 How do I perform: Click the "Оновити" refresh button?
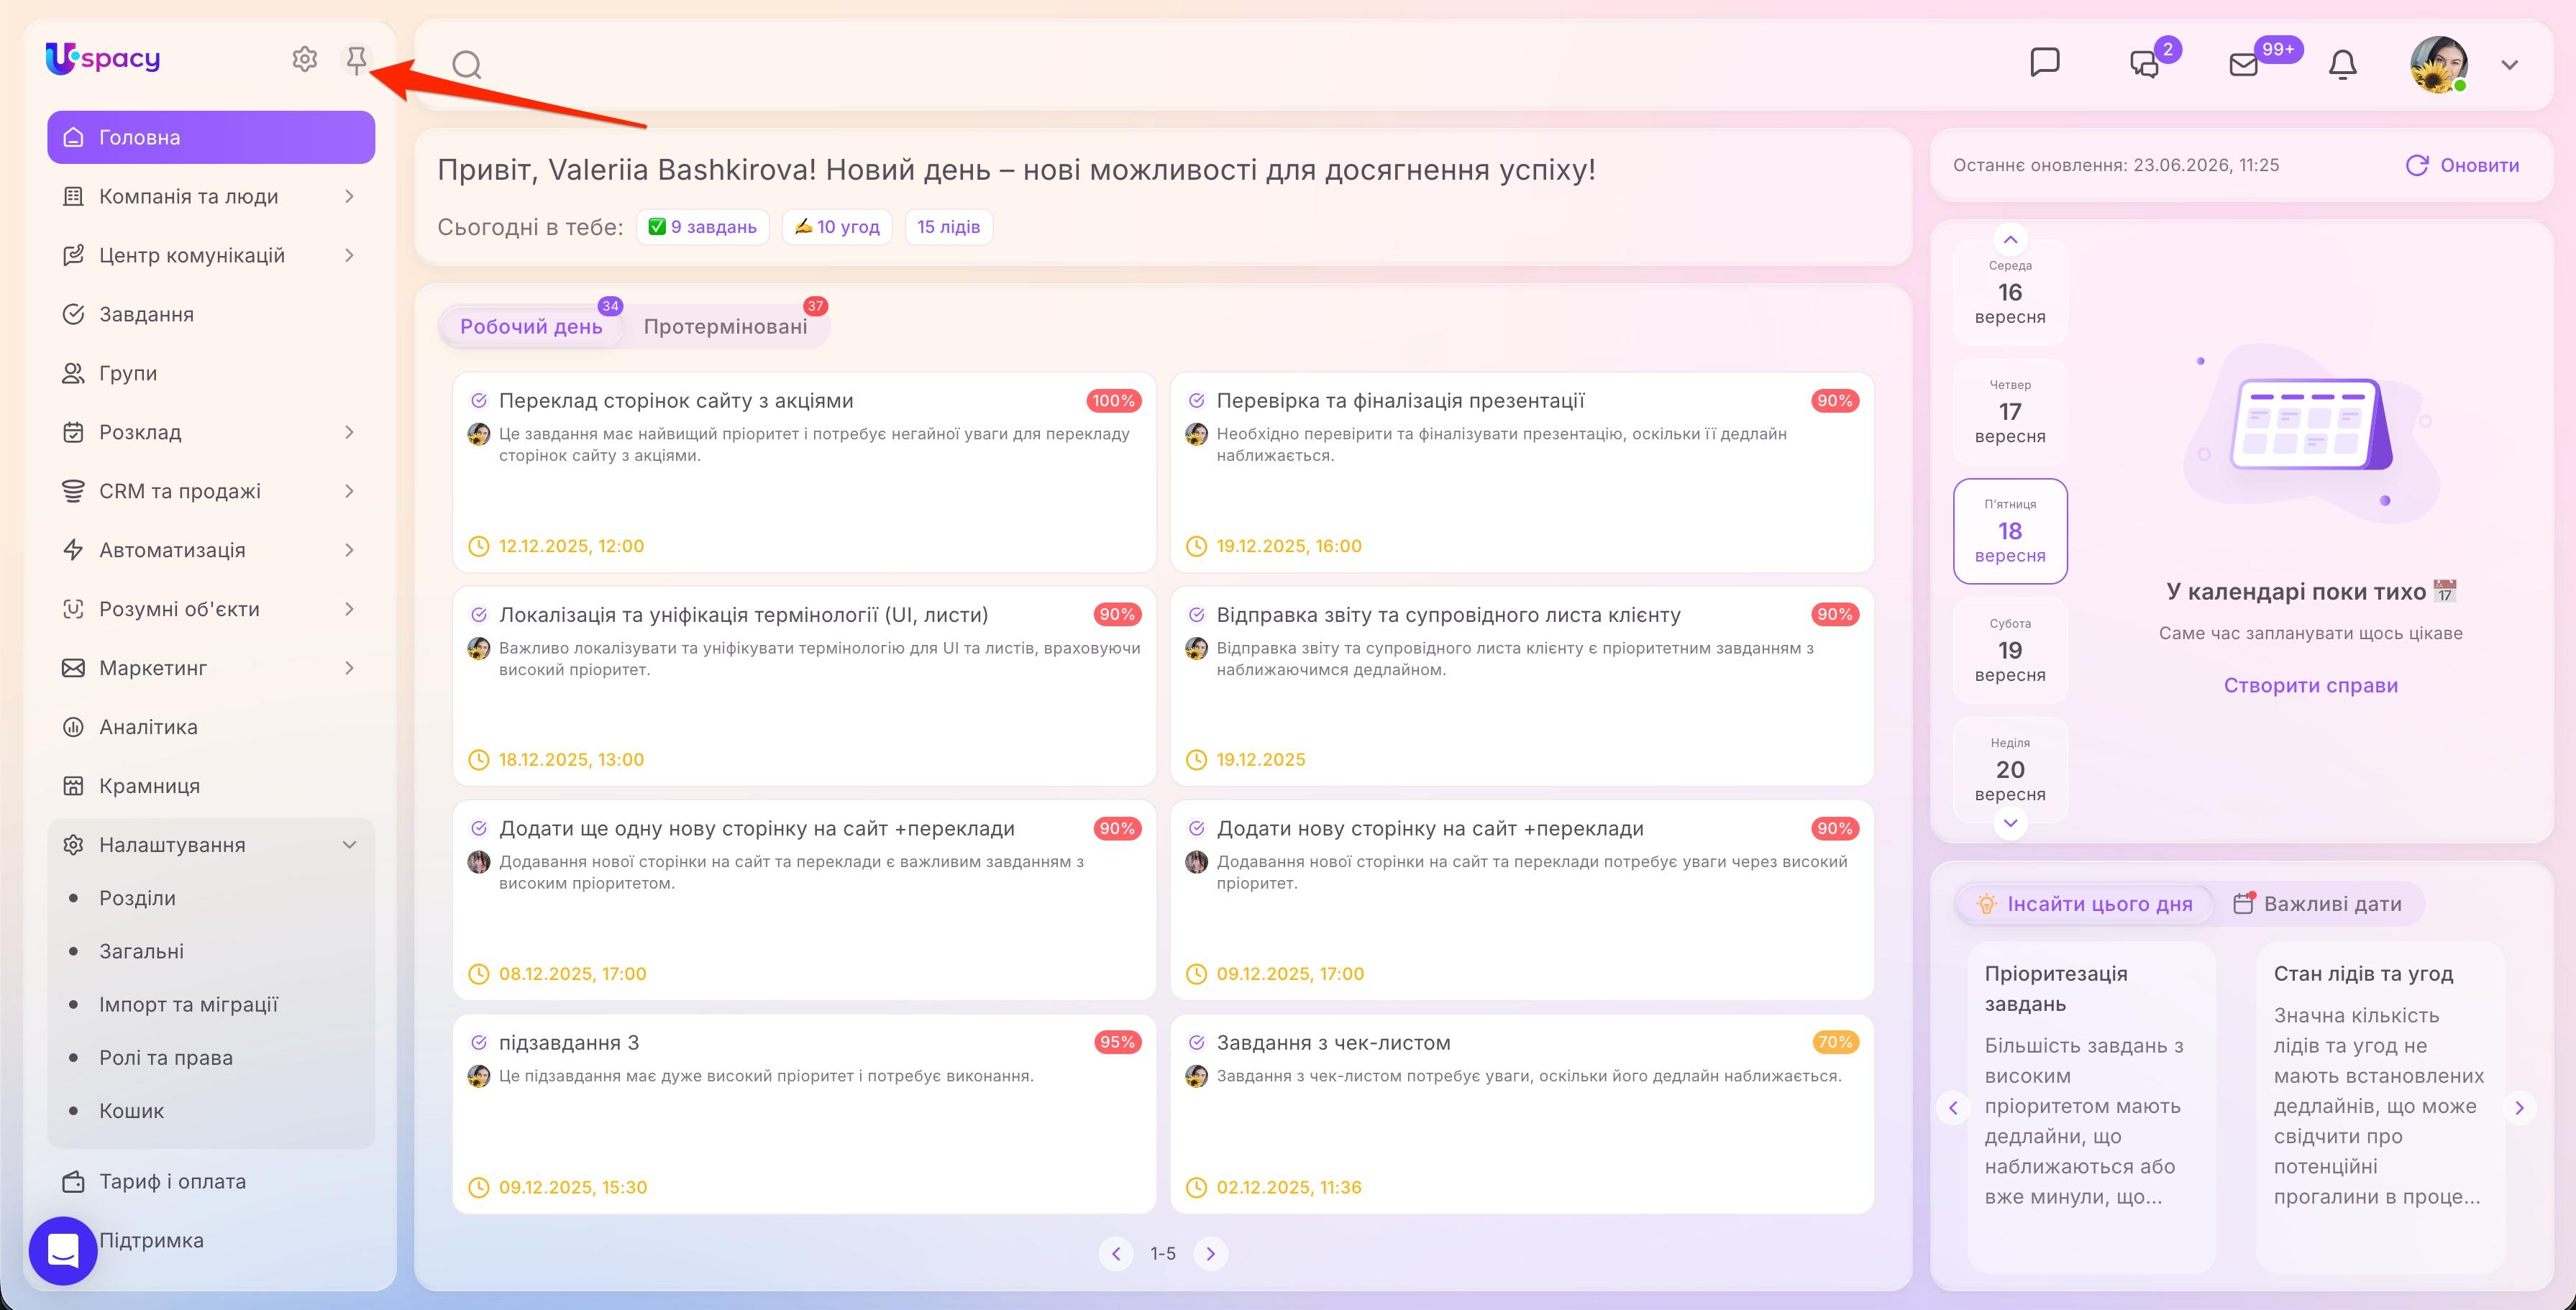[x=2462, y=165]
